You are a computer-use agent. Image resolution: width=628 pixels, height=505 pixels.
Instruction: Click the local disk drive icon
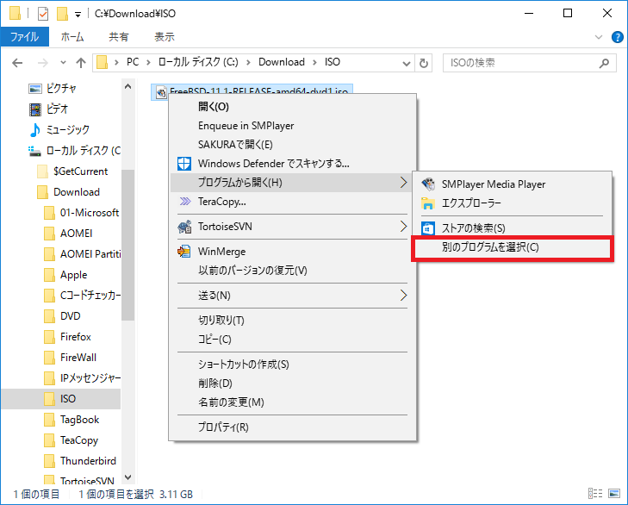click(34, 151)
